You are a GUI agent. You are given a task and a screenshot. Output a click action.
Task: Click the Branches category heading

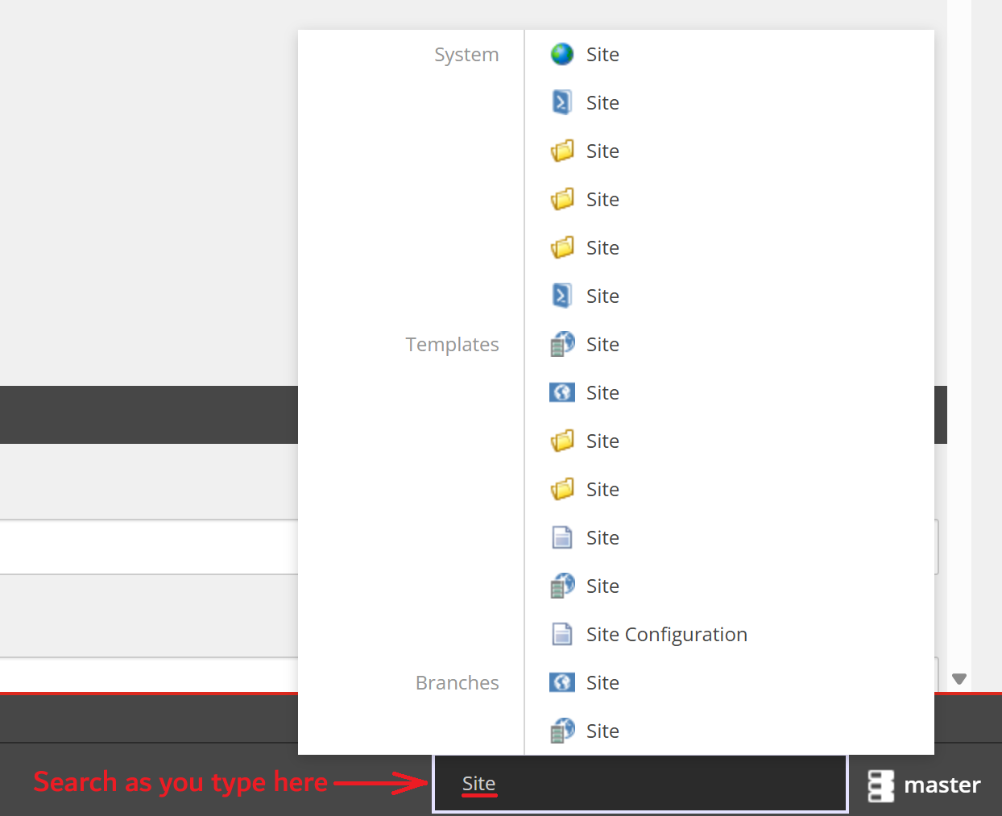pyautogui.click(x=457, y=683)
